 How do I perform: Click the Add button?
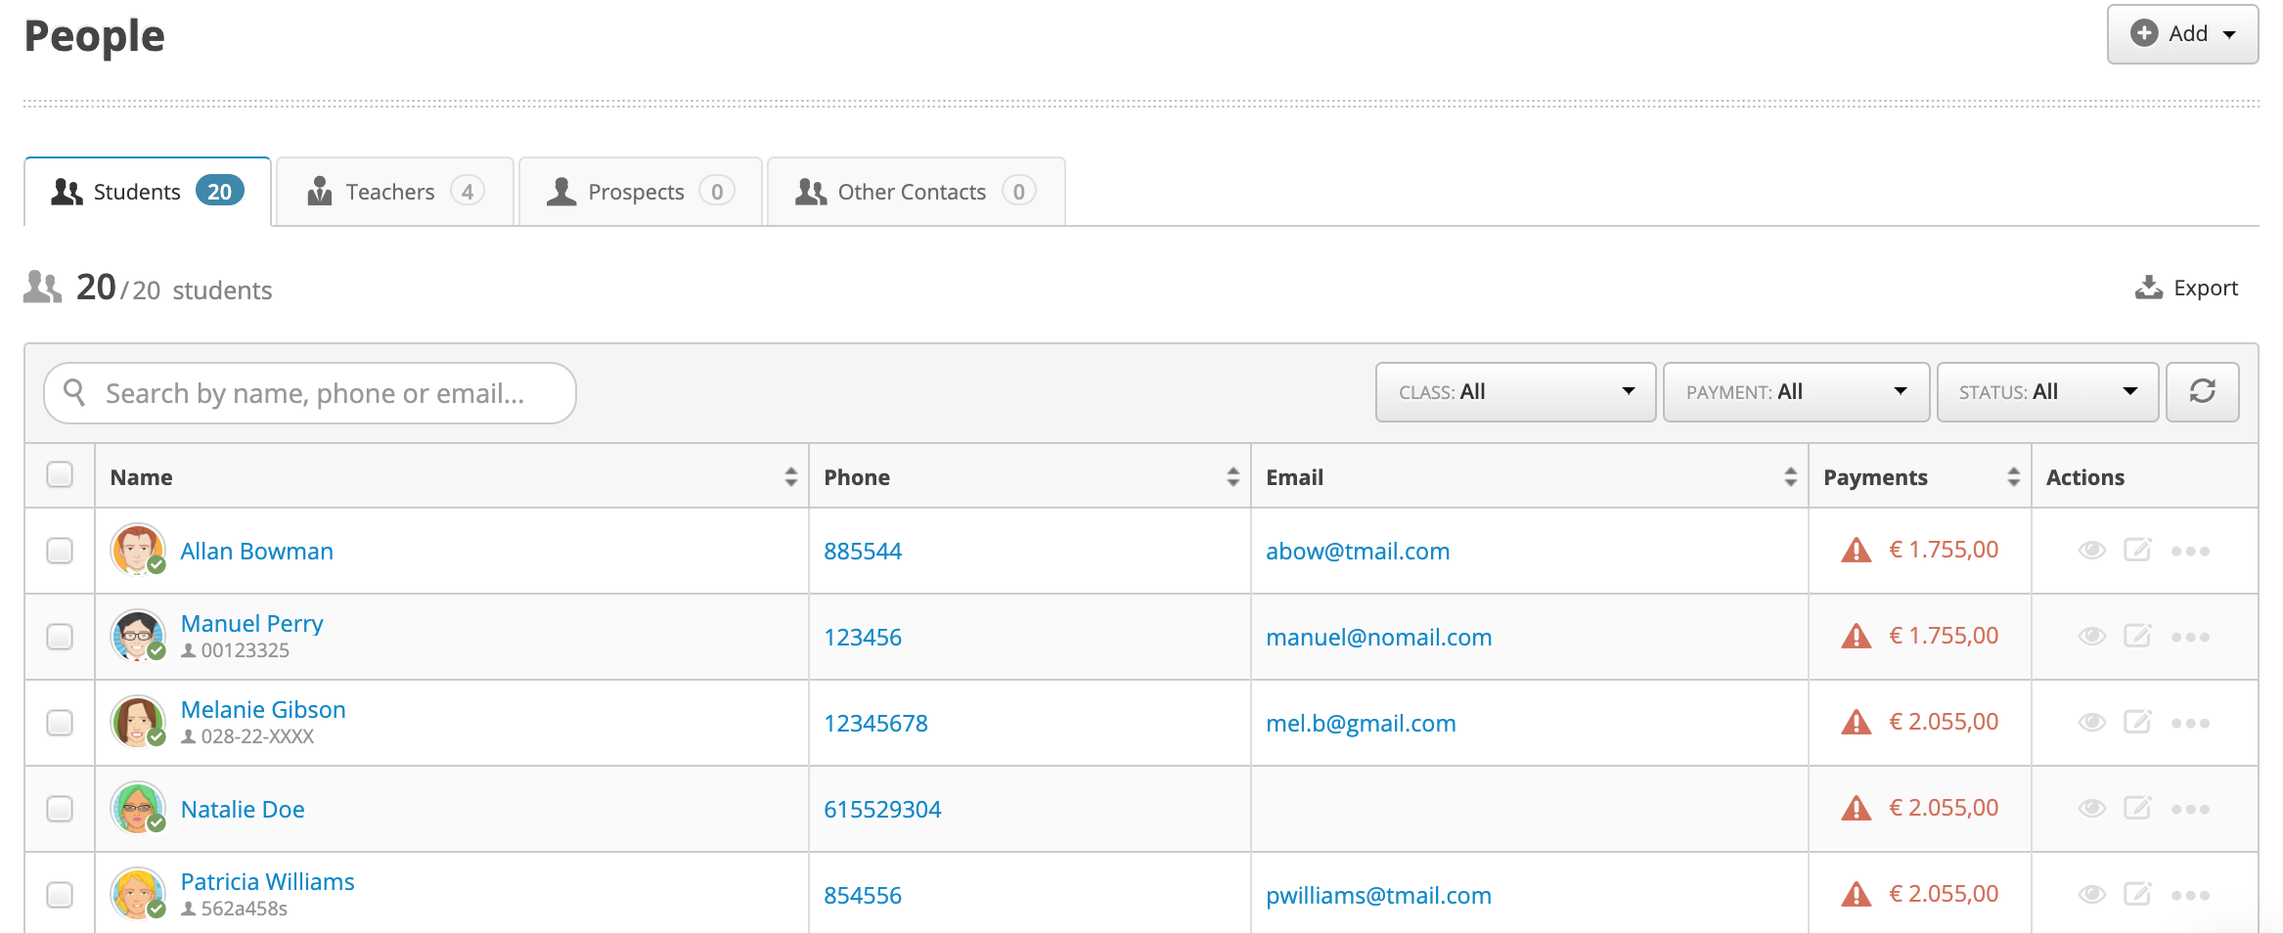pyautogui.click(x=2182, y=34)
